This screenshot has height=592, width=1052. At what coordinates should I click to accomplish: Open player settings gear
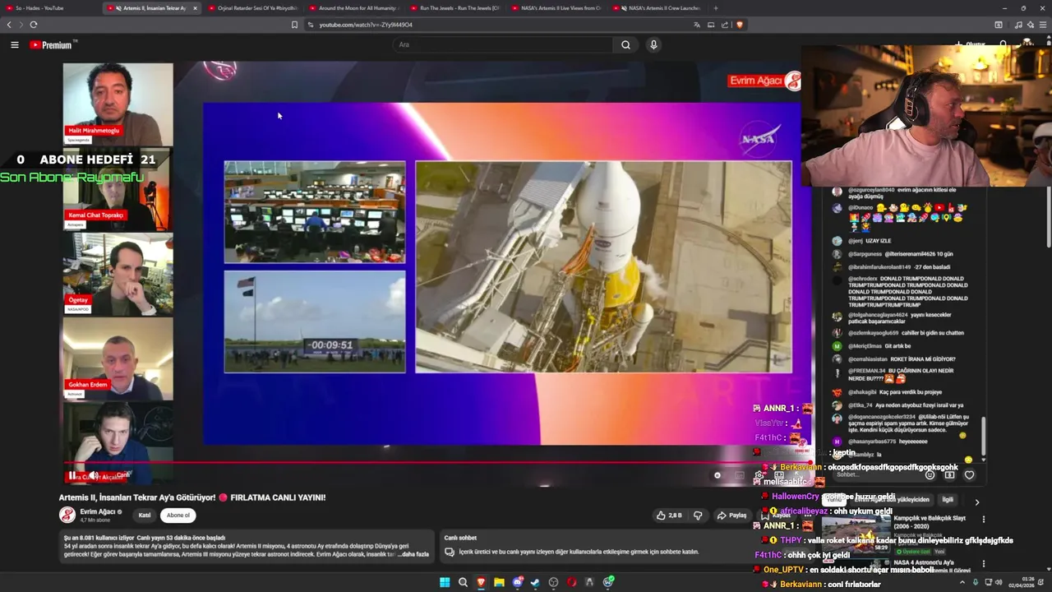tap(759, 475)
